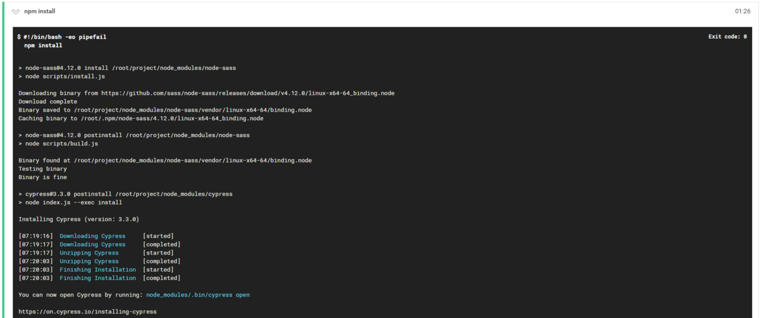Click the Binary saved to vendor path line
Viewport: 761px width, 318px height.
point(165,110)
